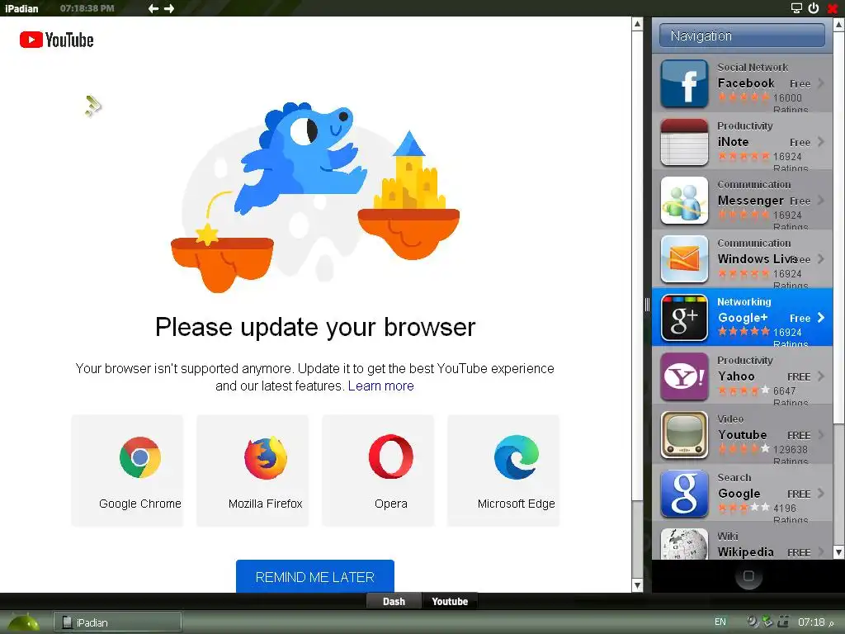Choose the Opera browser card
845x634 pixels.
pos(378,471)
